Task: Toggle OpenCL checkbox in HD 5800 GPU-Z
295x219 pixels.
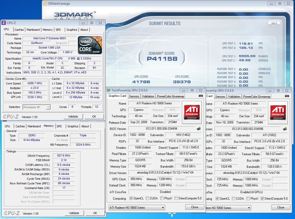Action: click(x=131, y=198)
